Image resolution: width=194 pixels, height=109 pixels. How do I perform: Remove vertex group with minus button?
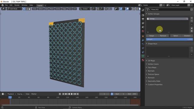[x=192, y=21]
